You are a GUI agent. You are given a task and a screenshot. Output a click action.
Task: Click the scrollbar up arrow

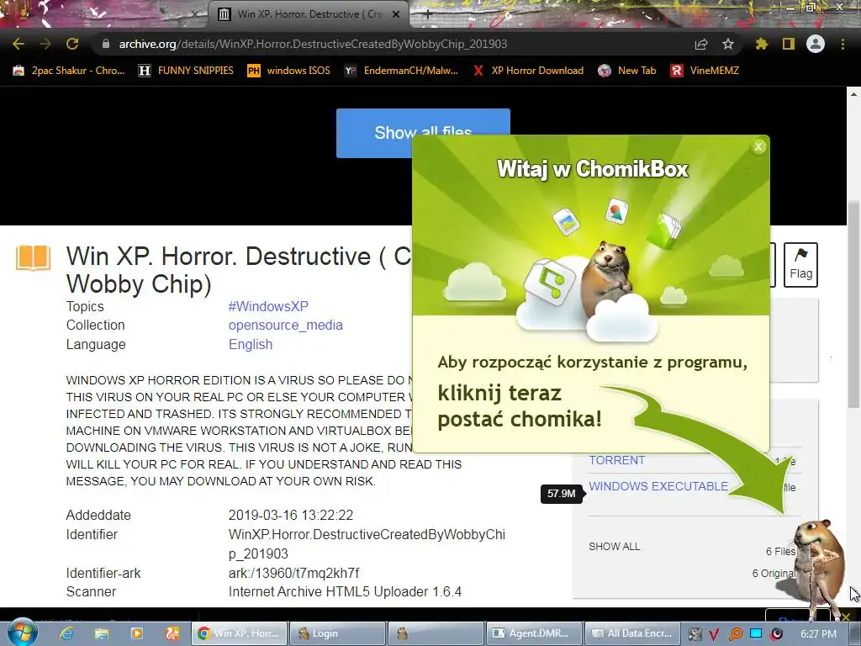(x=854, y=94)
